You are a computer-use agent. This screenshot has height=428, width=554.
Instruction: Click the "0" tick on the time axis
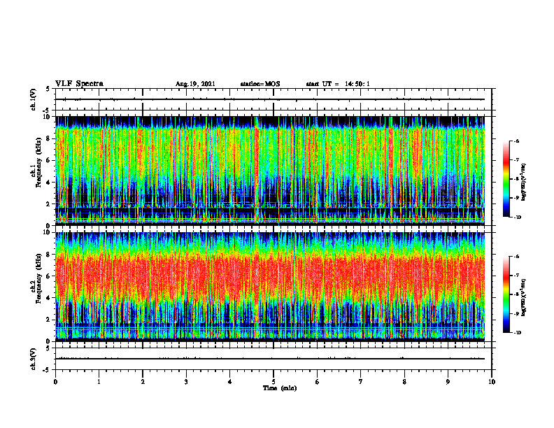pyautogui.click(x=55, y=382)
